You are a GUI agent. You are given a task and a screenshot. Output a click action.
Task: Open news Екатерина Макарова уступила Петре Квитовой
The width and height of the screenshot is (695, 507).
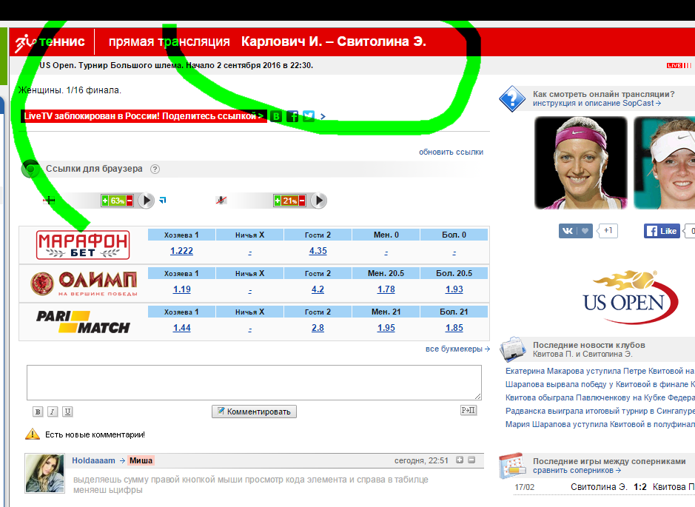click(x=600, y=371)
